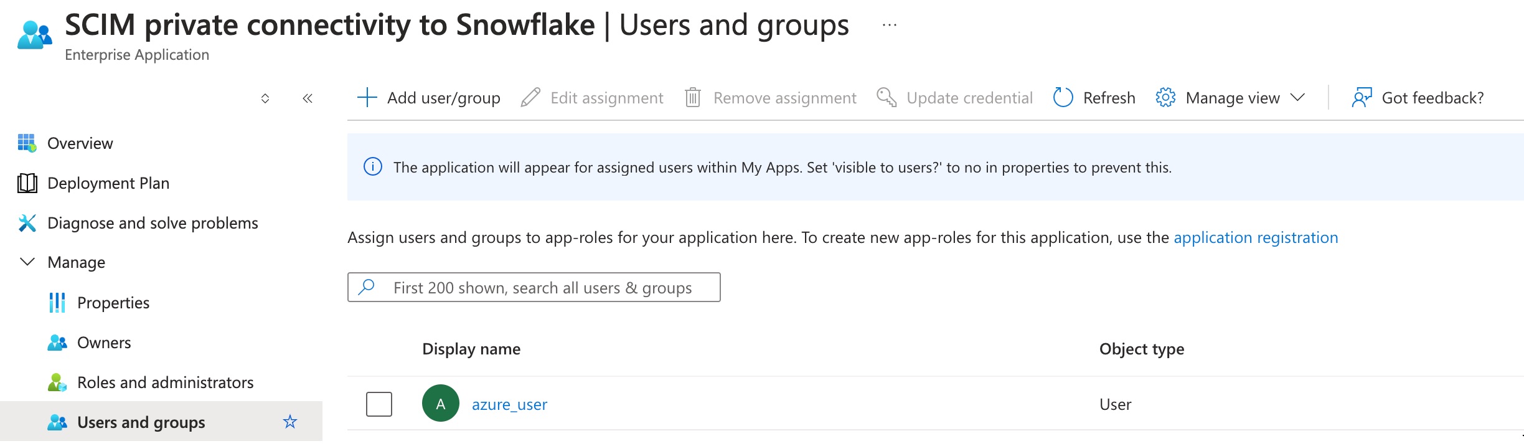The height and width of the screenshot is (446, 1524).
Task: Click the Manage view gear icon
Action: point(1165,98)
